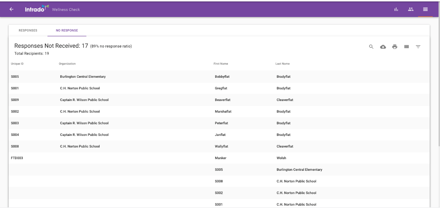Click the search magnifier icon
This screenshot has width=440, height=209.
tap(371, 47)
